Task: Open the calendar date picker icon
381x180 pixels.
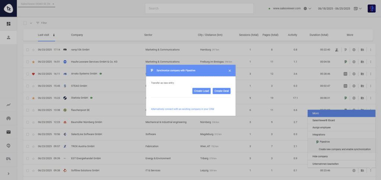Action: point(355,9)
